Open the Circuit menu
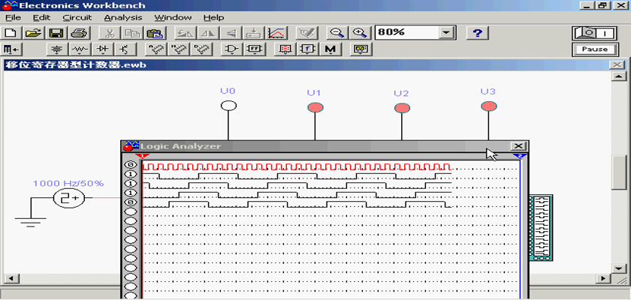631x300 pixels. (77, 17)
